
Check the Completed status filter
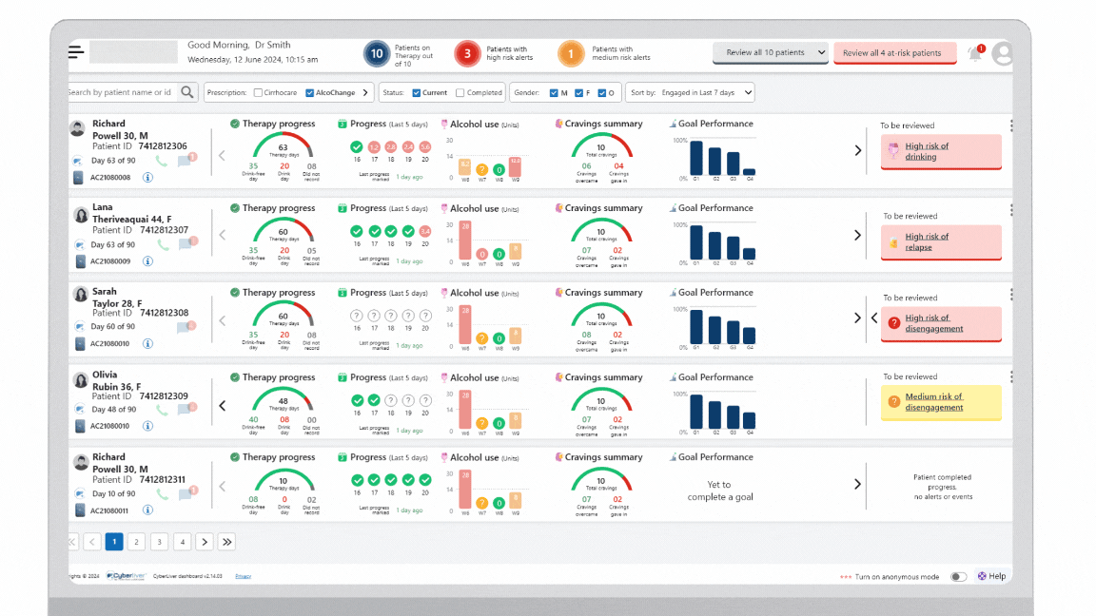coord(460,93)
